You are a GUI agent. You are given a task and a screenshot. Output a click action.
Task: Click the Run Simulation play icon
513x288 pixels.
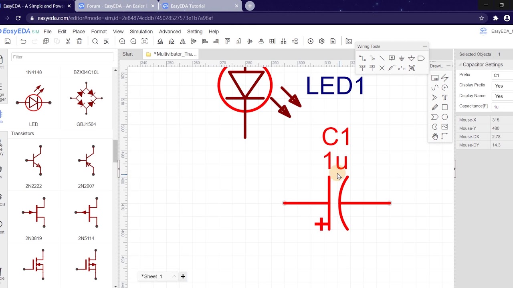click(x=311, y=41)
